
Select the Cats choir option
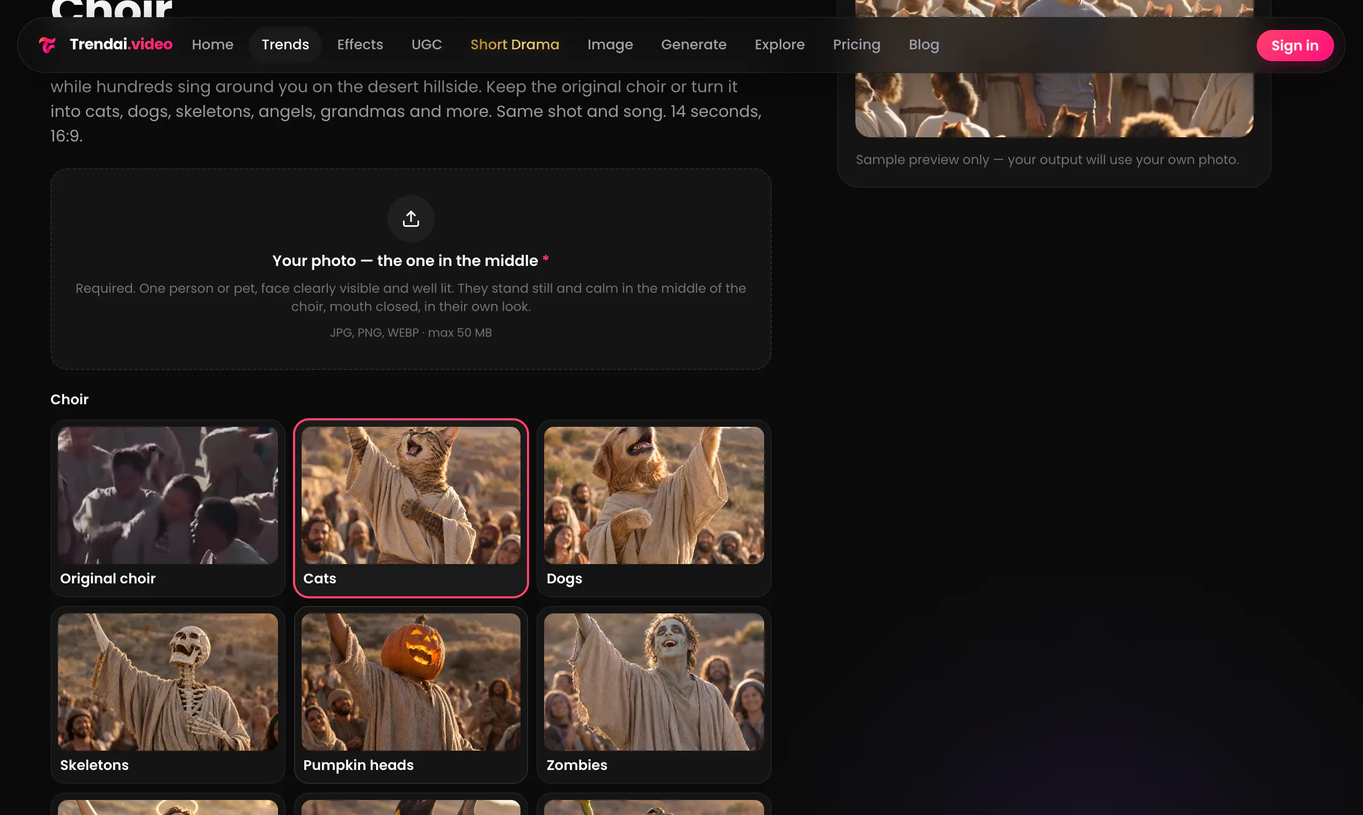click(x=411, y=508)
